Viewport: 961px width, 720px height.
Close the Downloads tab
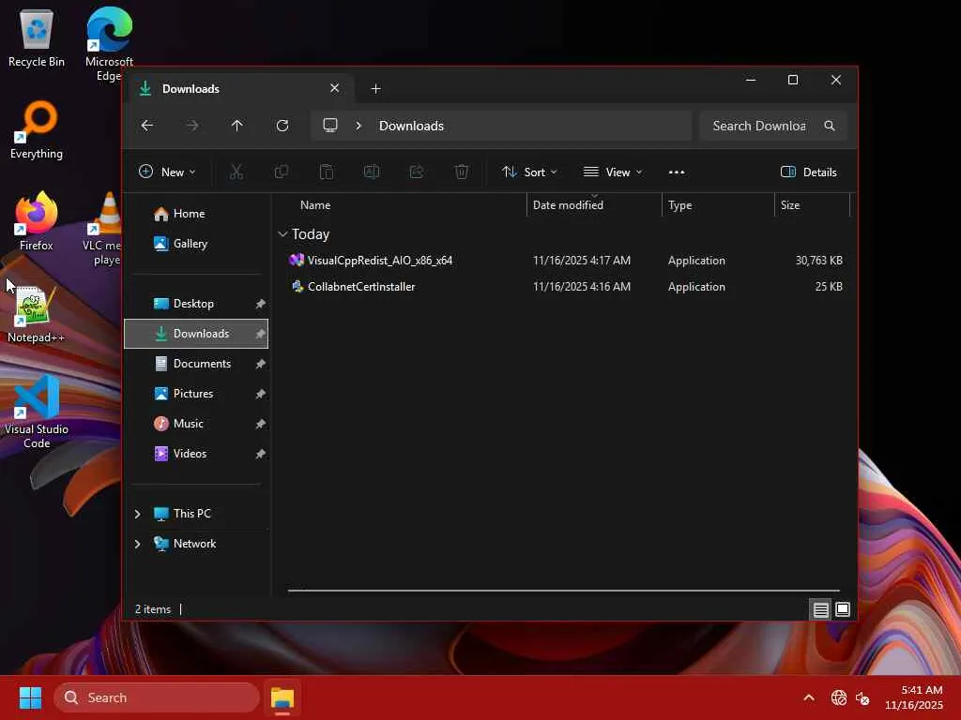(x=335, y=88)
